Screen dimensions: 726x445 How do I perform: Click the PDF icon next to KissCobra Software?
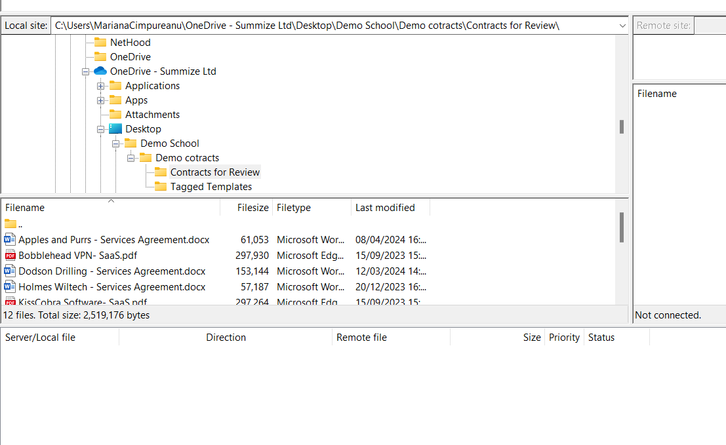(9, 301)
